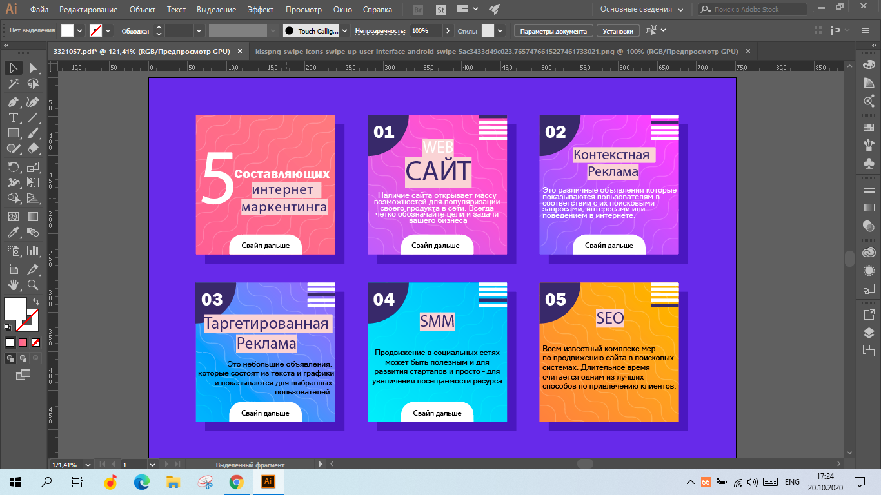Image resolution: width=881 pixels, height=495 pixels.
Task: Select the Column Graph tool
Action: [33, 250]
